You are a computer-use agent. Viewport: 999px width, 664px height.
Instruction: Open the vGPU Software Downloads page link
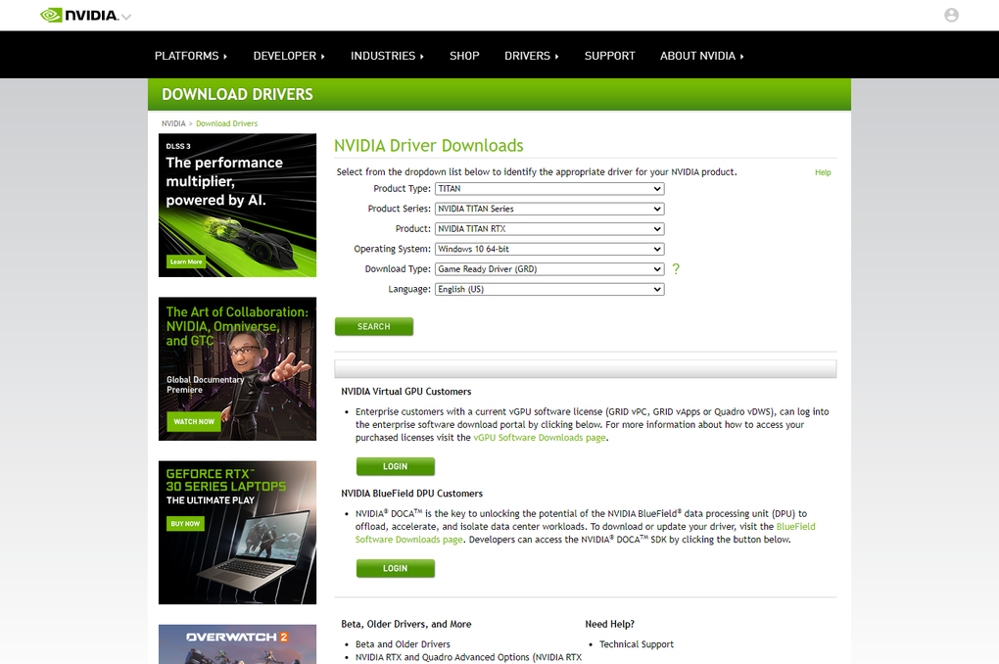[x=537, y=437]
